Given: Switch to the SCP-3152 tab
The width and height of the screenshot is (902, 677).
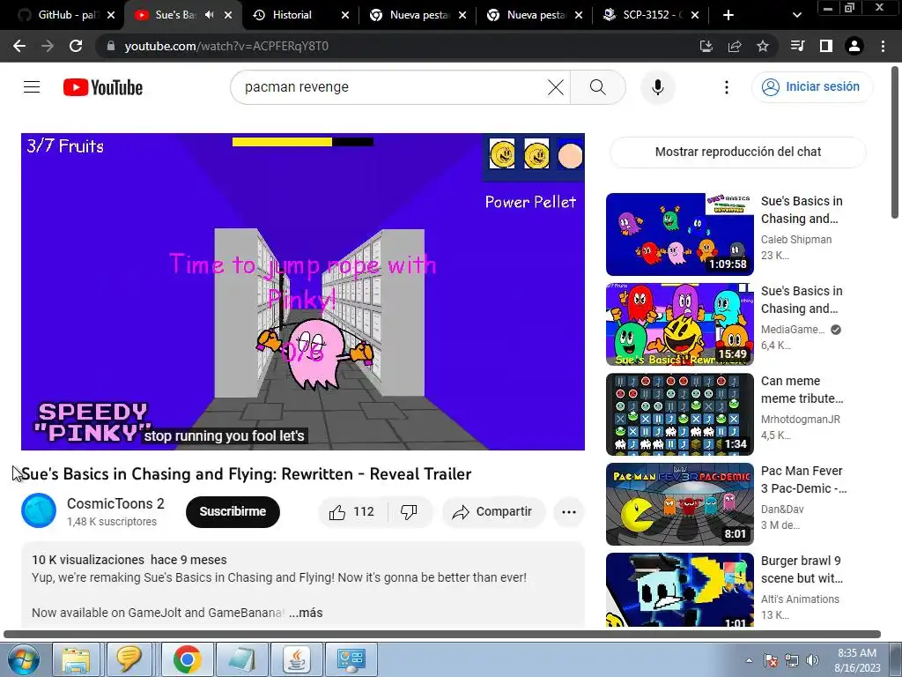Looking at the screenshot, I should 650,15.
